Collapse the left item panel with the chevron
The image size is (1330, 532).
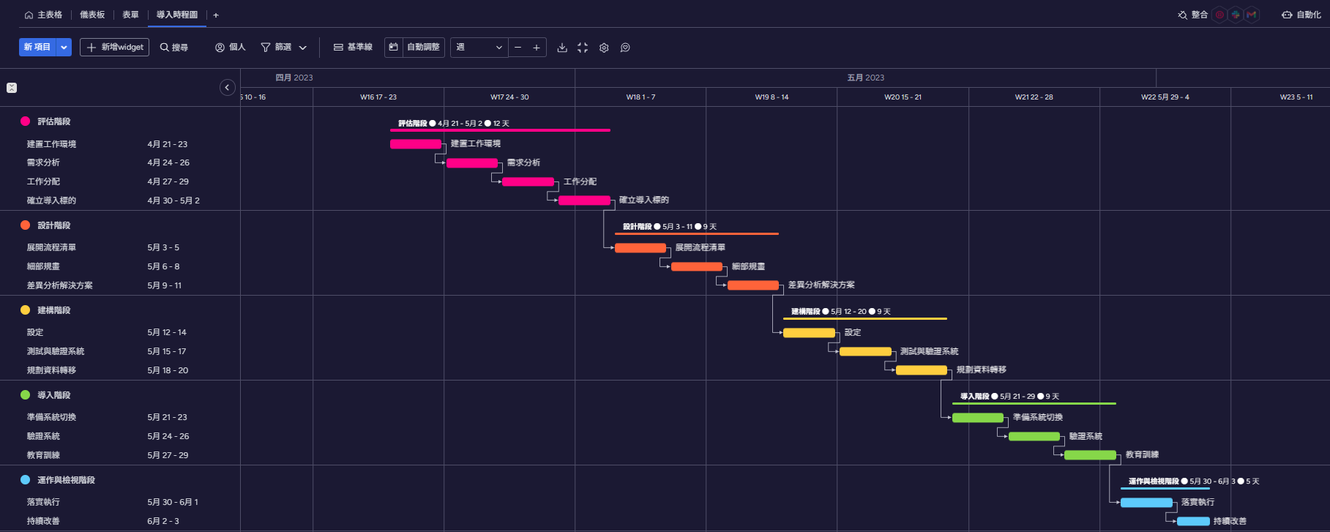[x=228, y=88]
